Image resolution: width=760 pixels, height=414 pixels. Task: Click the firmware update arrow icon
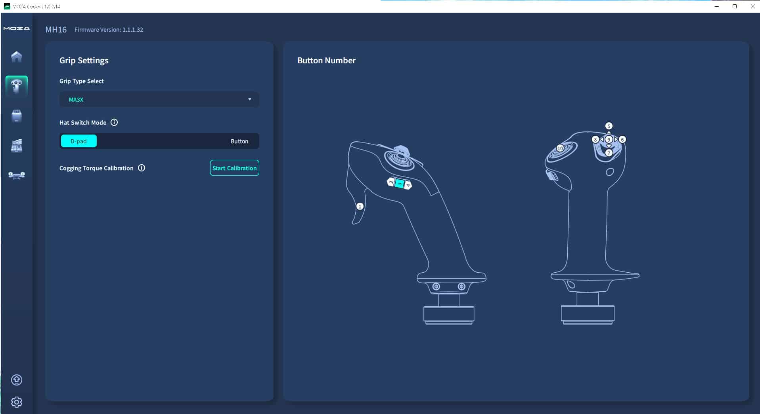(16, 380)
